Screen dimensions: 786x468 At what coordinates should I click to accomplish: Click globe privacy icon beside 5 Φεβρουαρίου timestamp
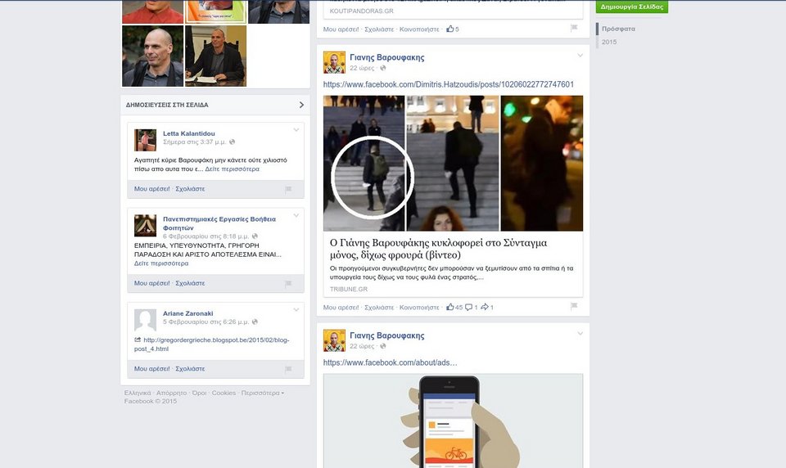pos(255,322)
